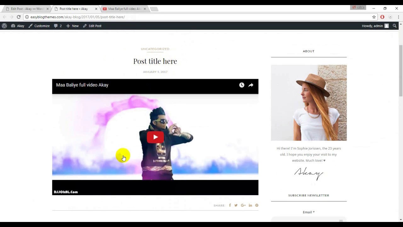View the 2 pending comments
403x227 pixels.
tap(58, 26)
